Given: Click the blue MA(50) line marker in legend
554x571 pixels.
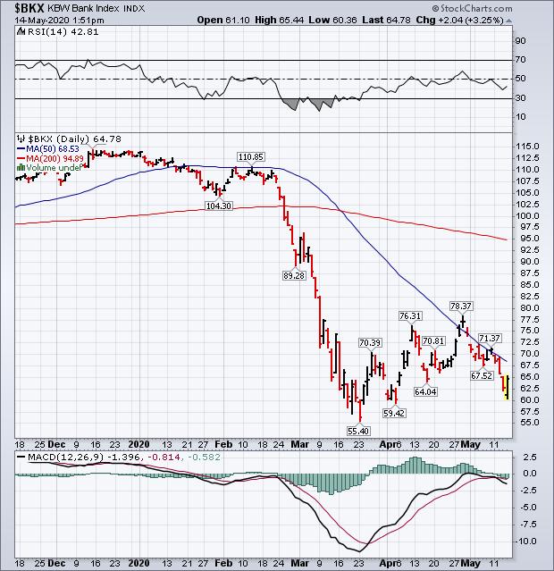Looking at the screenshot, I should click(20, 149).
